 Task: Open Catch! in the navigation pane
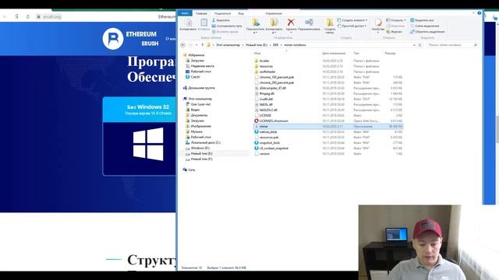tap(195, 77)
